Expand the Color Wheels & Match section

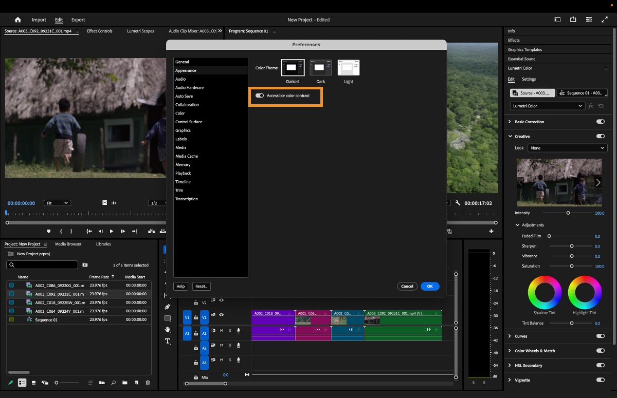pos(510,351)
